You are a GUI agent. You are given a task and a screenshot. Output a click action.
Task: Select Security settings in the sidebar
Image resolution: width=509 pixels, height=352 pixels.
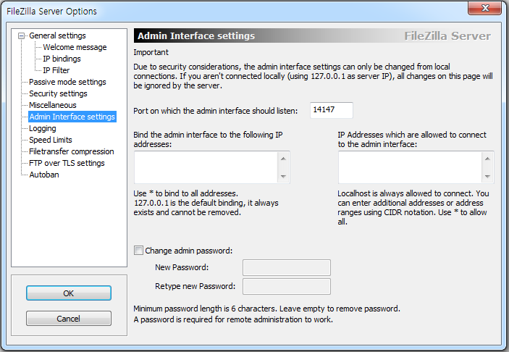tap(58, 94)
